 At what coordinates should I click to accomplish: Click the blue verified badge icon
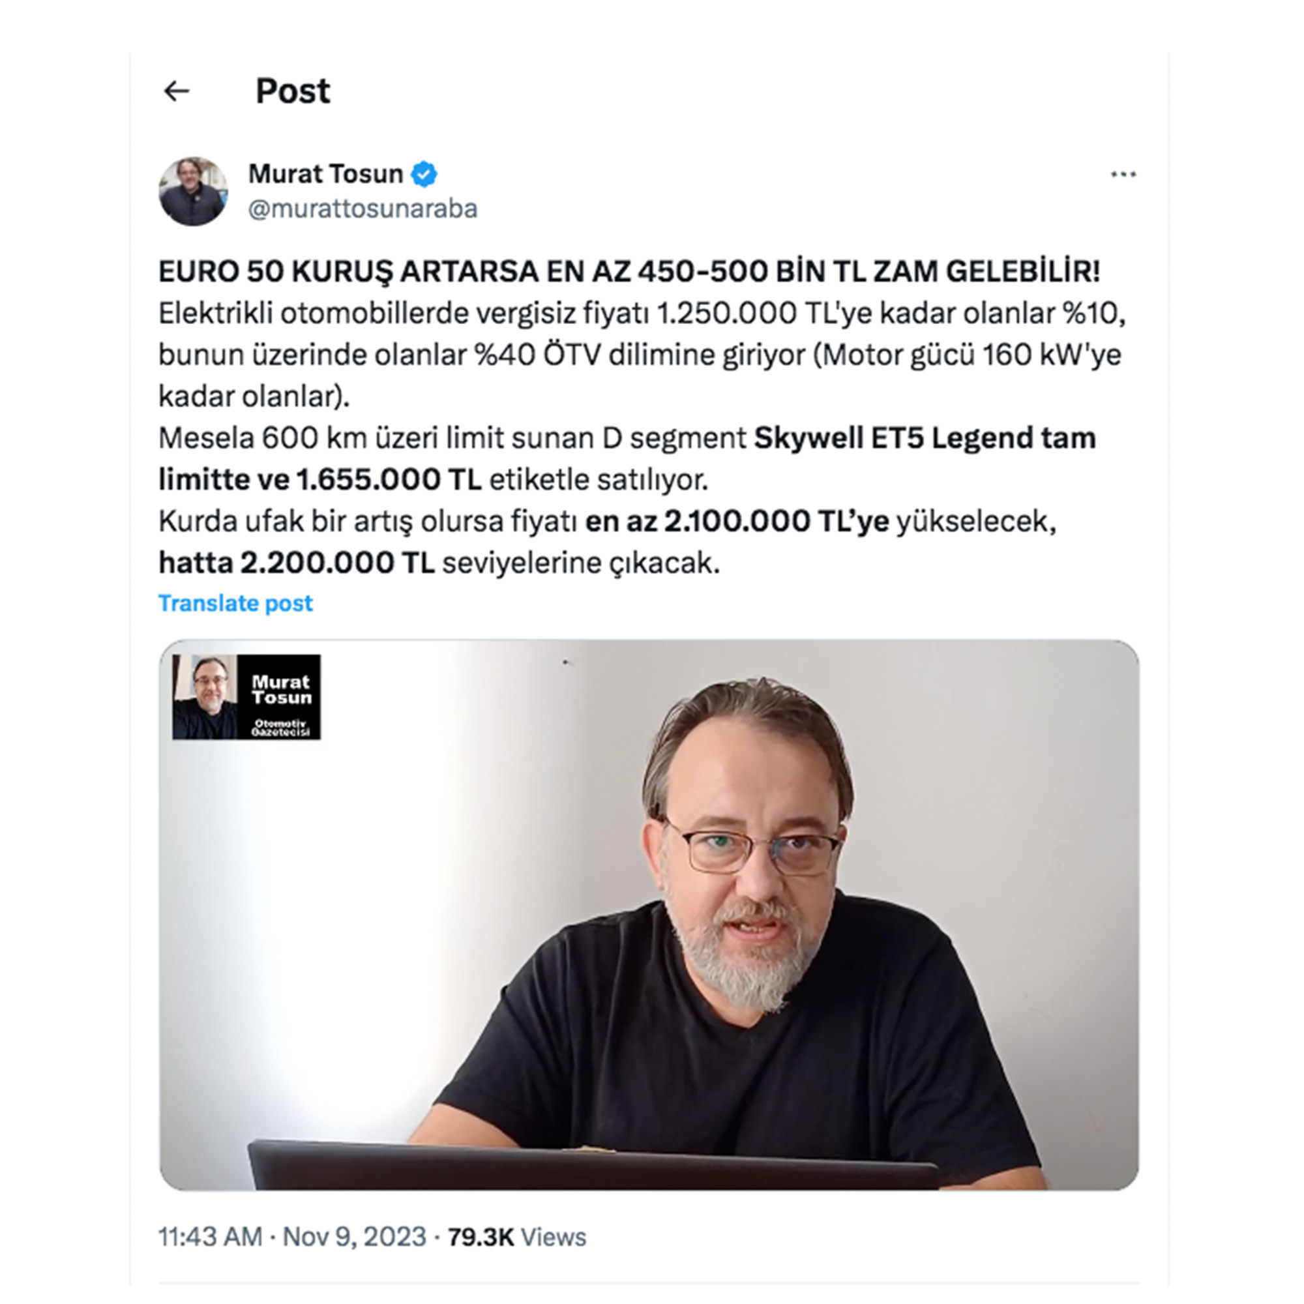(x=424, y=174)
